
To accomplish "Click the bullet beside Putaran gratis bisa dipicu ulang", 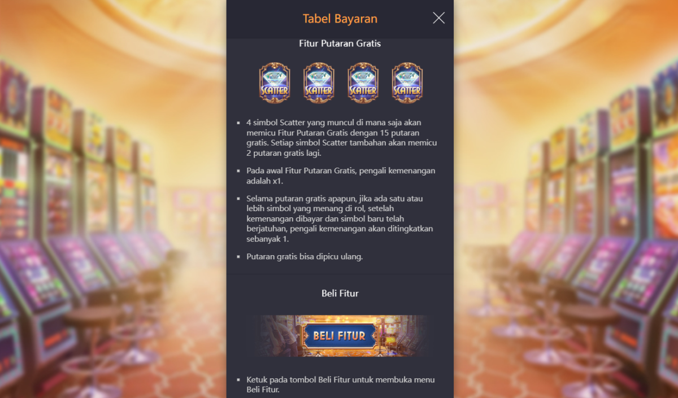I will (238, 257).
